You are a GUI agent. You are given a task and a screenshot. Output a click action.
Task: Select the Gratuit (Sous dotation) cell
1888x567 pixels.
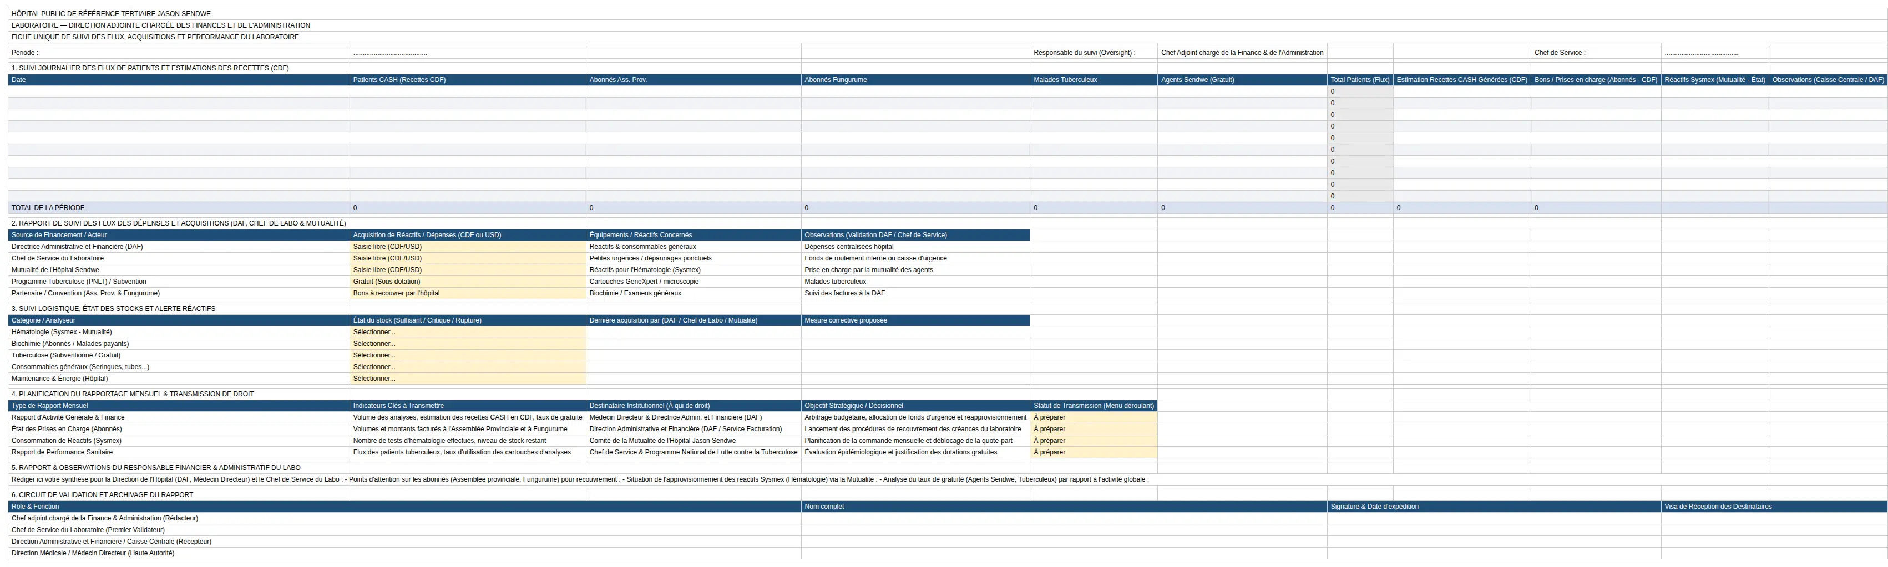point(468,282)
